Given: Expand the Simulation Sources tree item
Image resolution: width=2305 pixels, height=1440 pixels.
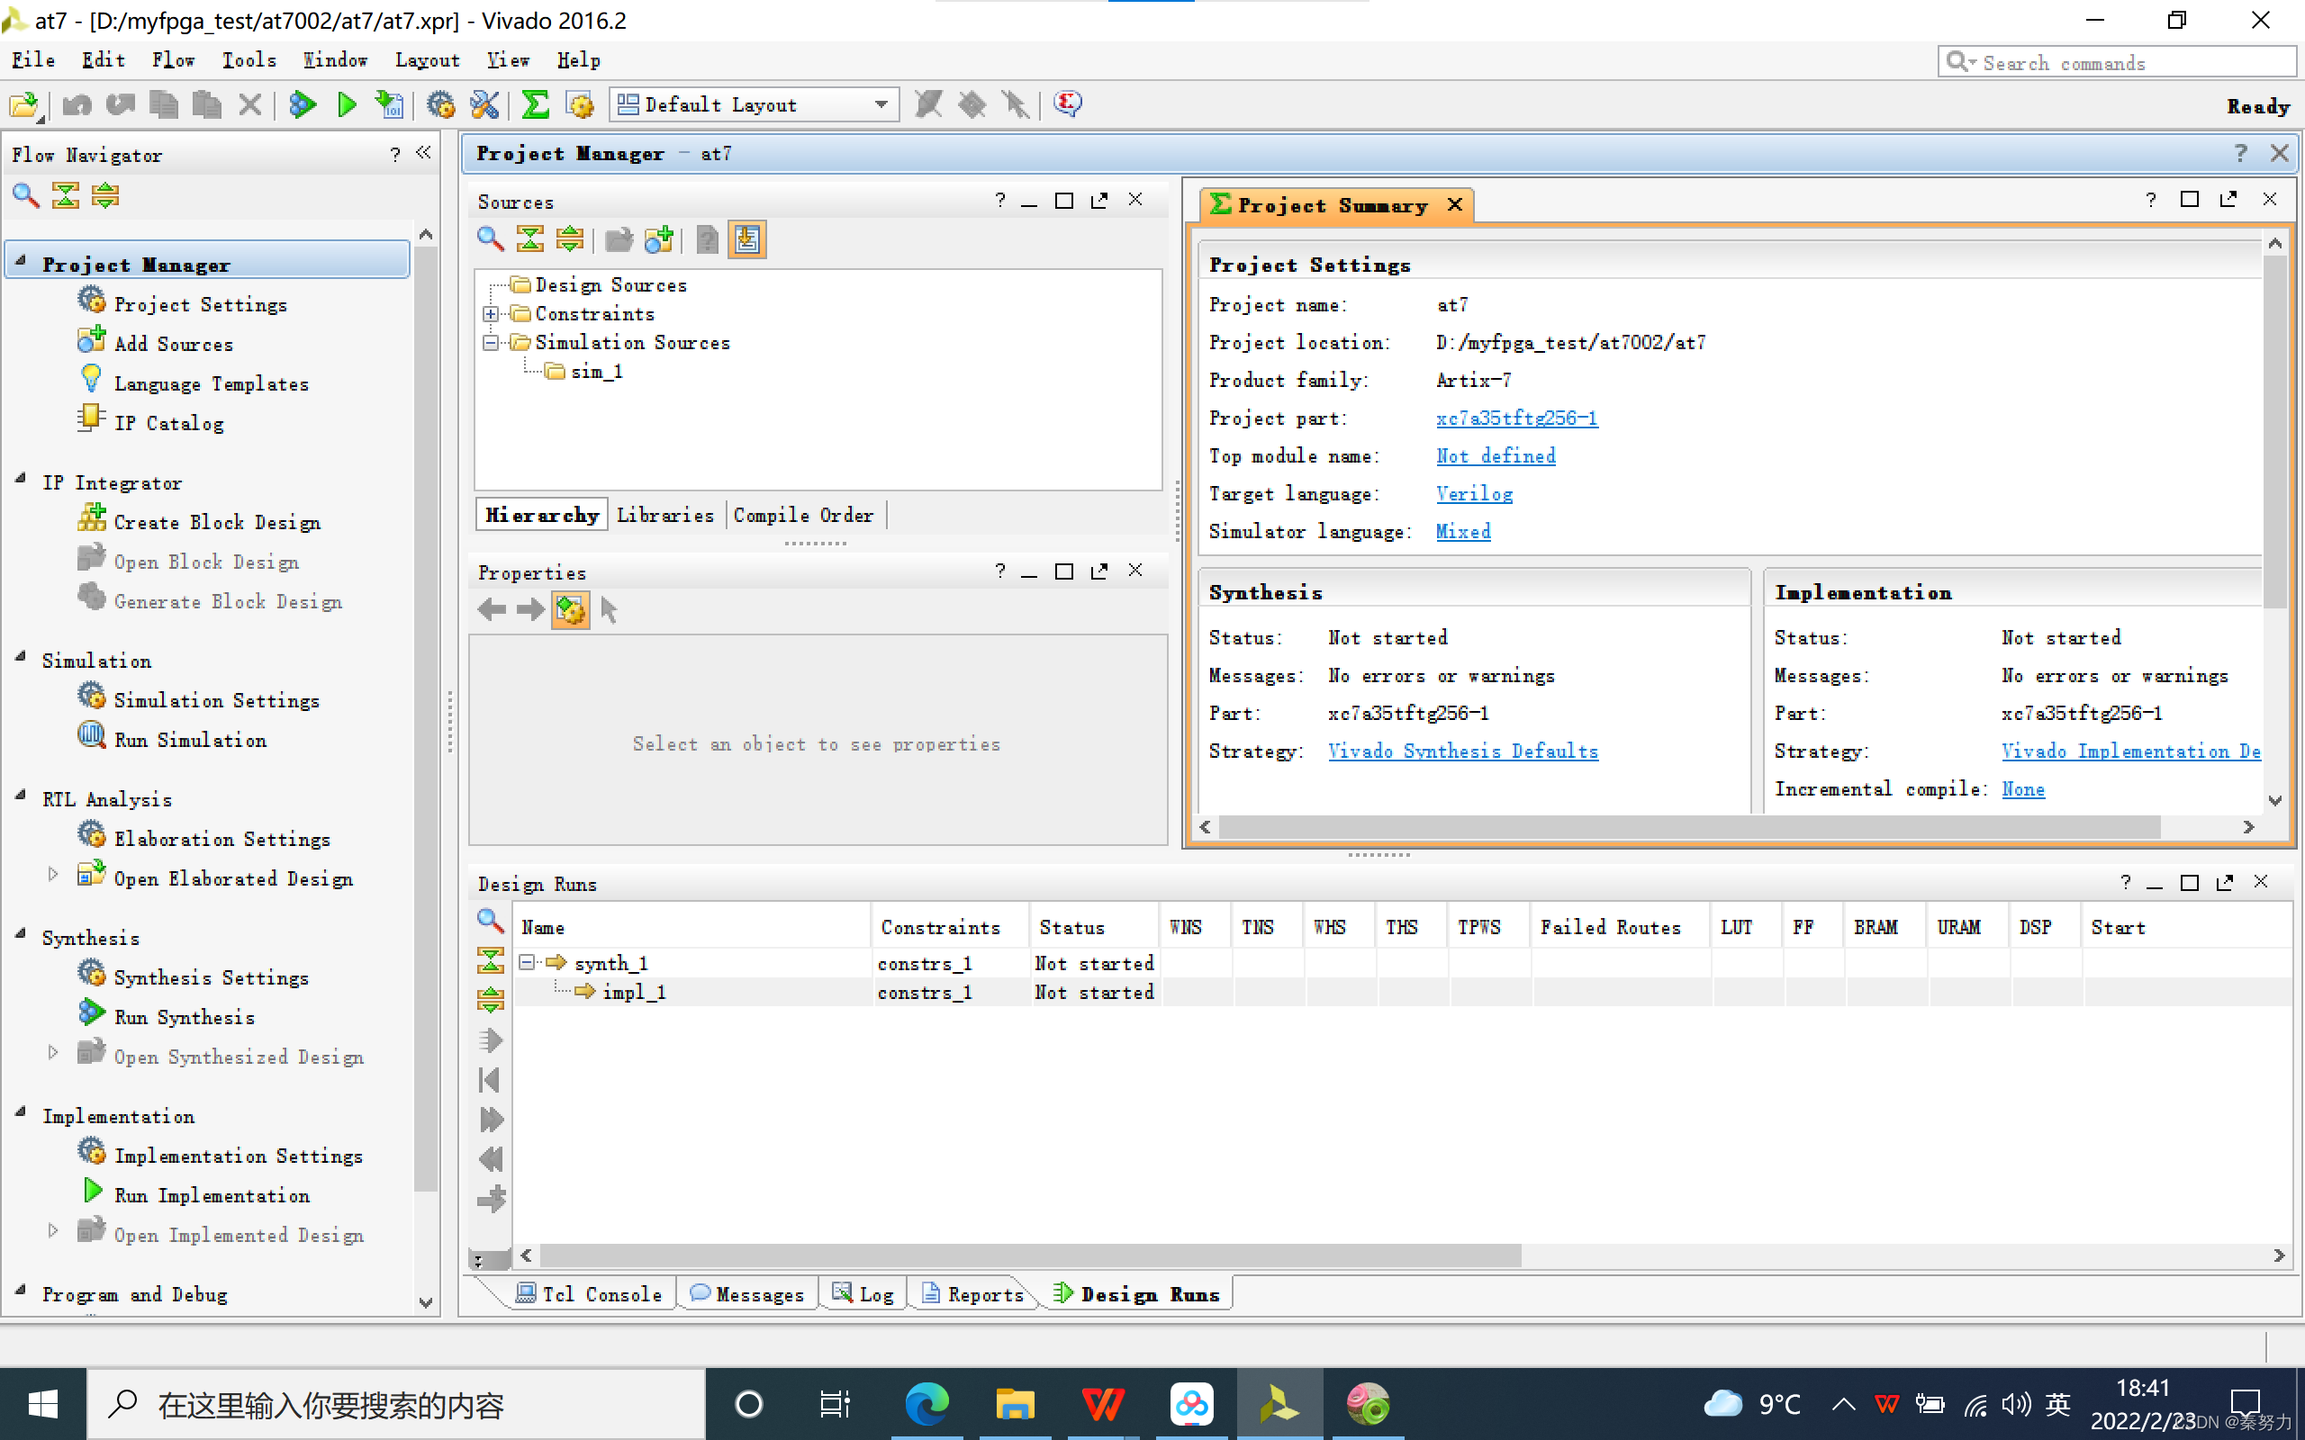Looking at the screenshot, I should [x=490, y=342].
